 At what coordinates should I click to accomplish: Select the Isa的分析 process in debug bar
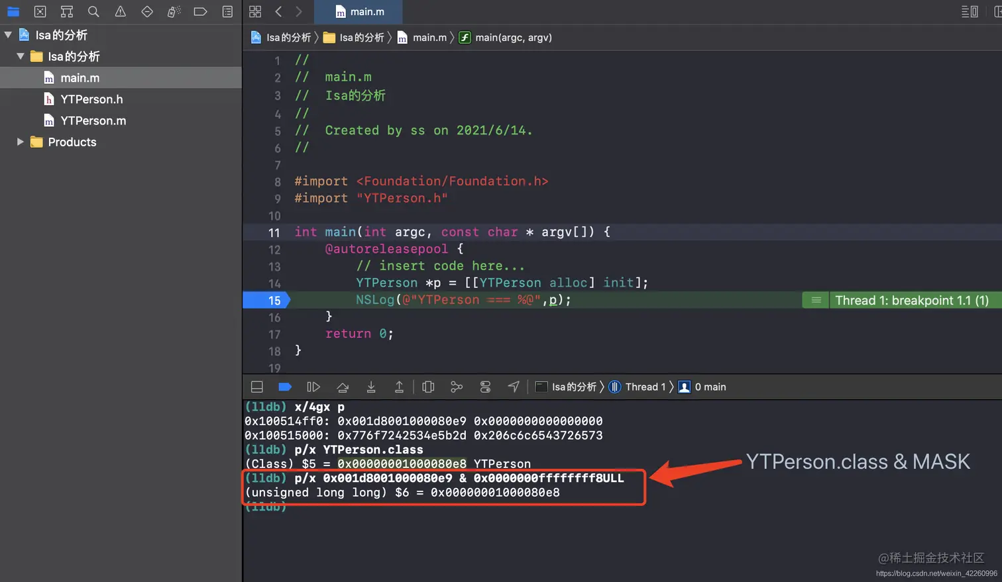tap(566, 387)
